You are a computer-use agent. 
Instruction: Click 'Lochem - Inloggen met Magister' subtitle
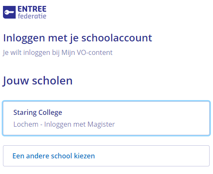(x=64, y=124)
